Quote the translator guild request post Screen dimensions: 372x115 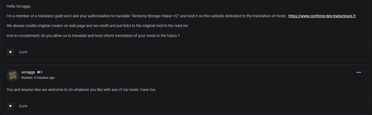click(x=23, y=52)
